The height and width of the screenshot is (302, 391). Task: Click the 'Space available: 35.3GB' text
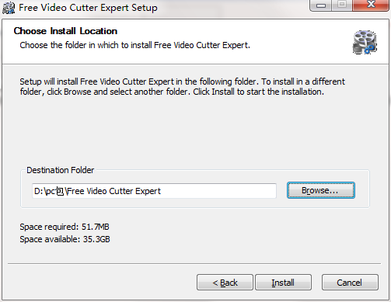tap(65, 239)
